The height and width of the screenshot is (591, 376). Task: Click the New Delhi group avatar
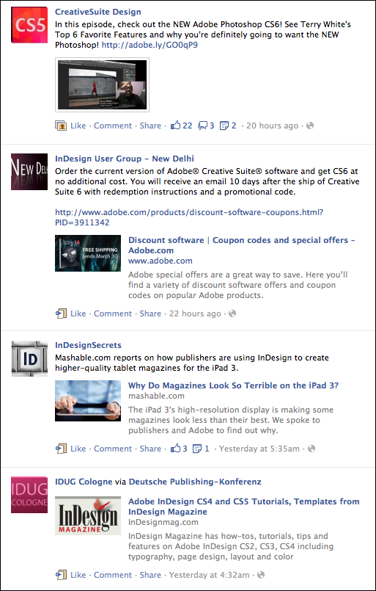(x=29, y=172)
